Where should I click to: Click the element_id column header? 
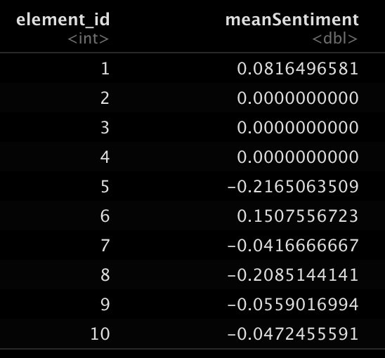[x=63, y=20]
